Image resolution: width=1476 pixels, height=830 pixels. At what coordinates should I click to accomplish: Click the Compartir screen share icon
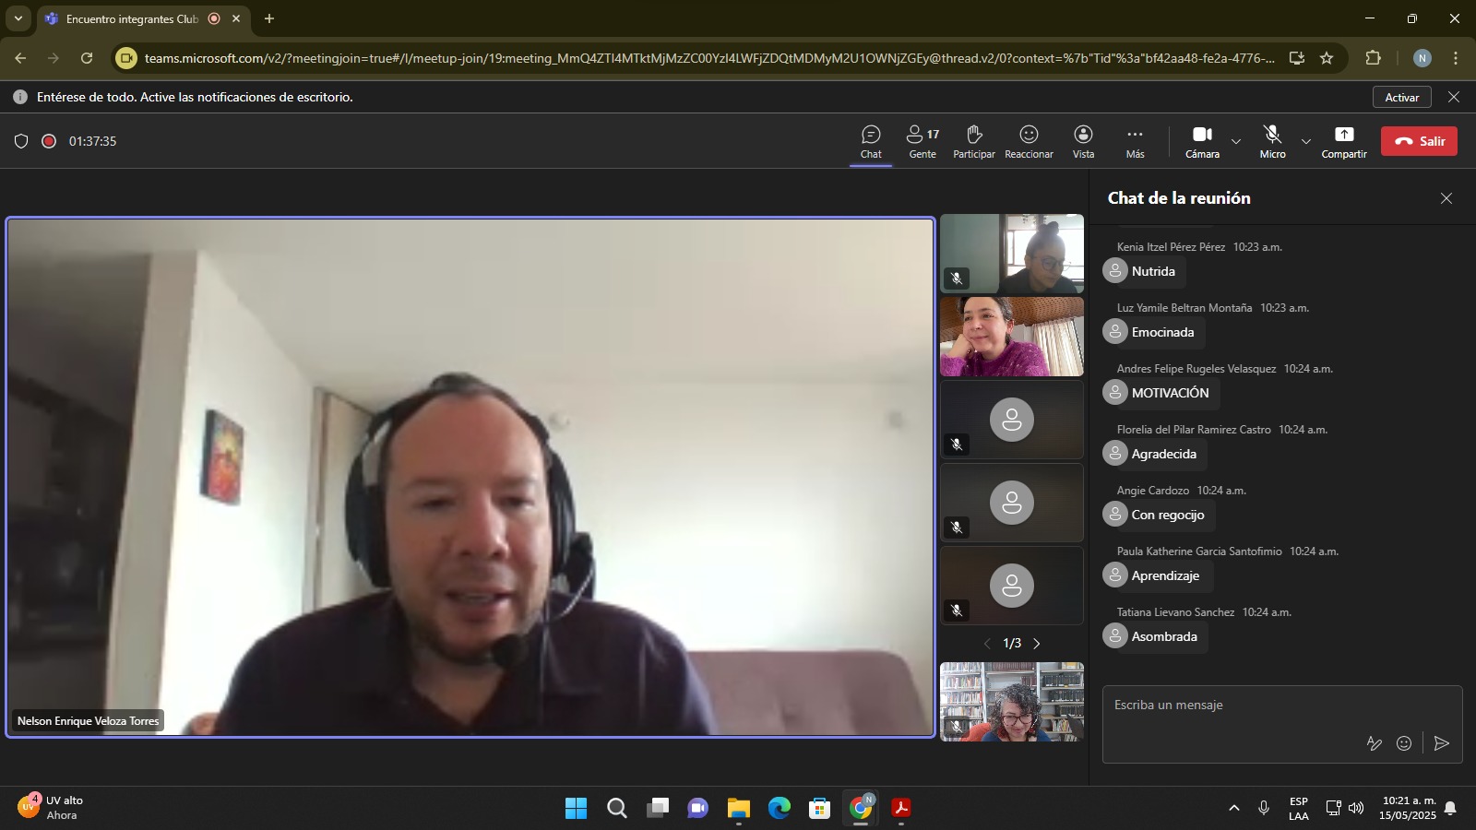(1343, 142)
